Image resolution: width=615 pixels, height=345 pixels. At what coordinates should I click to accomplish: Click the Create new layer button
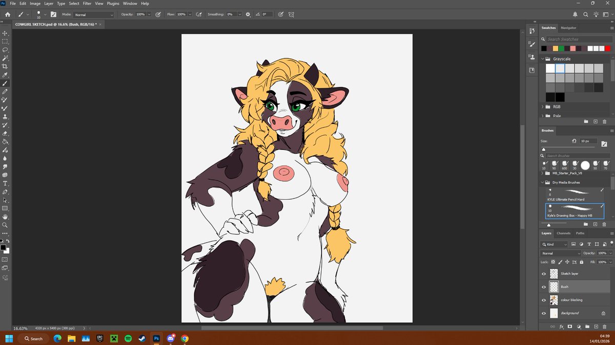click(596, 327)
